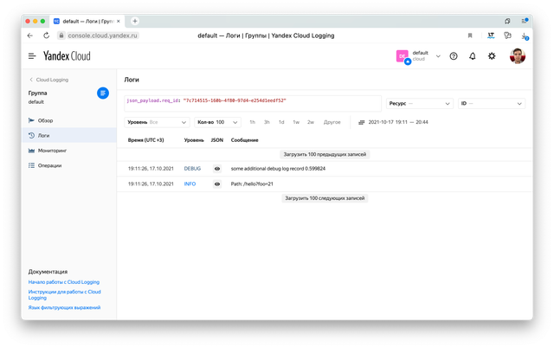Open the hamburger navigation menu
This screenshot has width=554, height=348.
(32, 56)
